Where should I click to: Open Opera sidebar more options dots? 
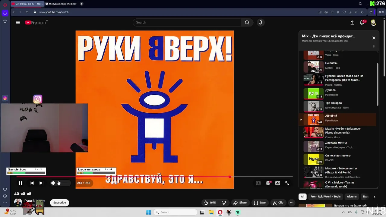[x=5, y=203]
